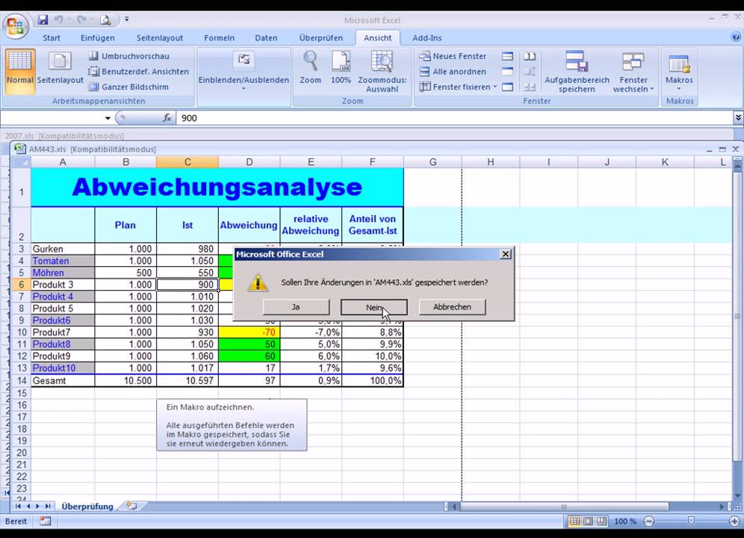Click the fx insert function icon
The width and height of the screenshot is (744, 538).
pyautogui.click(x=167, y=118)
